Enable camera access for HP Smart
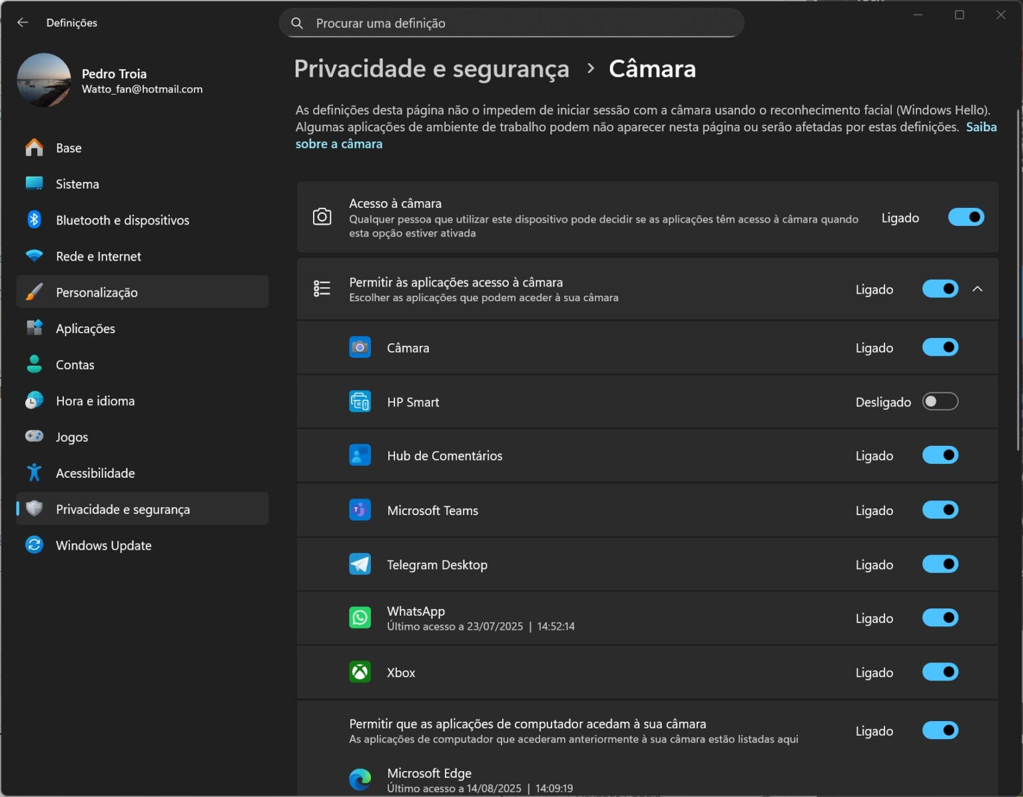 click(x=940, y=401)
